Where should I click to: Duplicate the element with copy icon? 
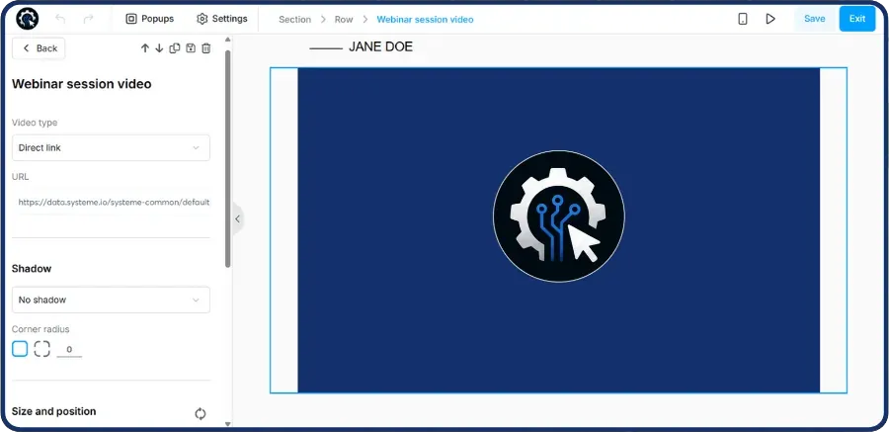(x=175, y=48)
